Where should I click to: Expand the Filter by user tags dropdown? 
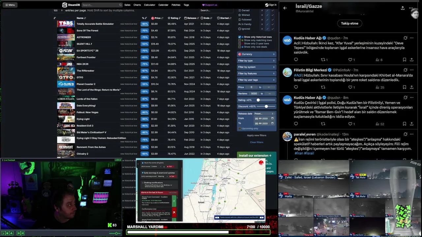point(256,80)
